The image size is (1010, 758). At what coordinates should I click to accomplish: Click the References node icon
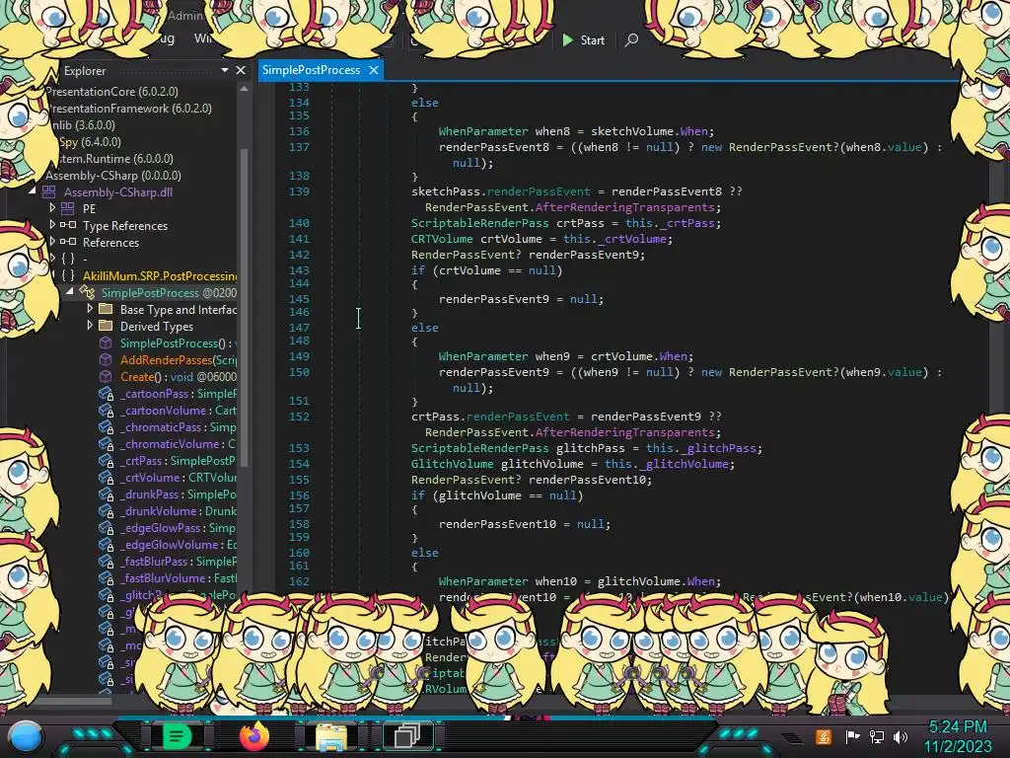point(68,242)
